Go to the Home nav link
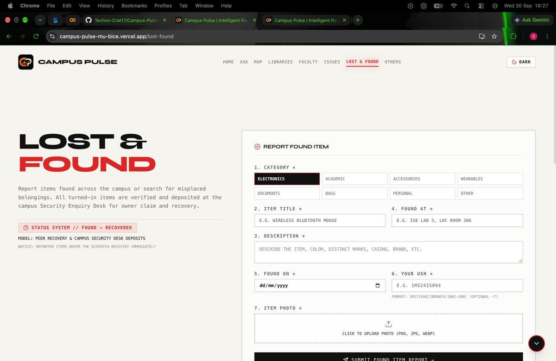 pos(228,62)
